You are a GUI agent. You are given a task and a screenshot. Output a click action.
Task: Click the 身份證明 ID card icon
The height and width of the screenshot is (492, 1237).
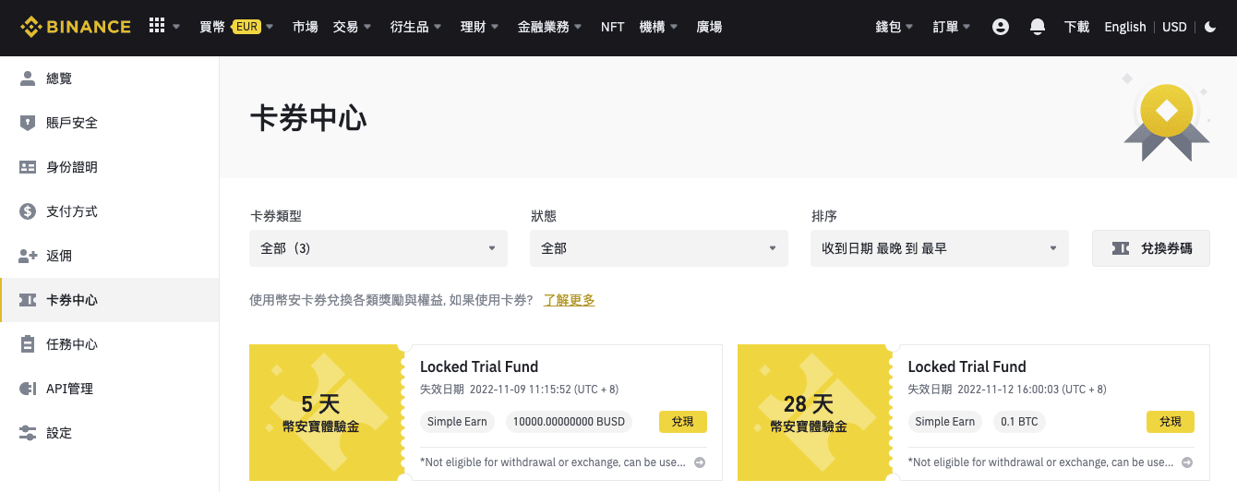[x=28, y=167]
